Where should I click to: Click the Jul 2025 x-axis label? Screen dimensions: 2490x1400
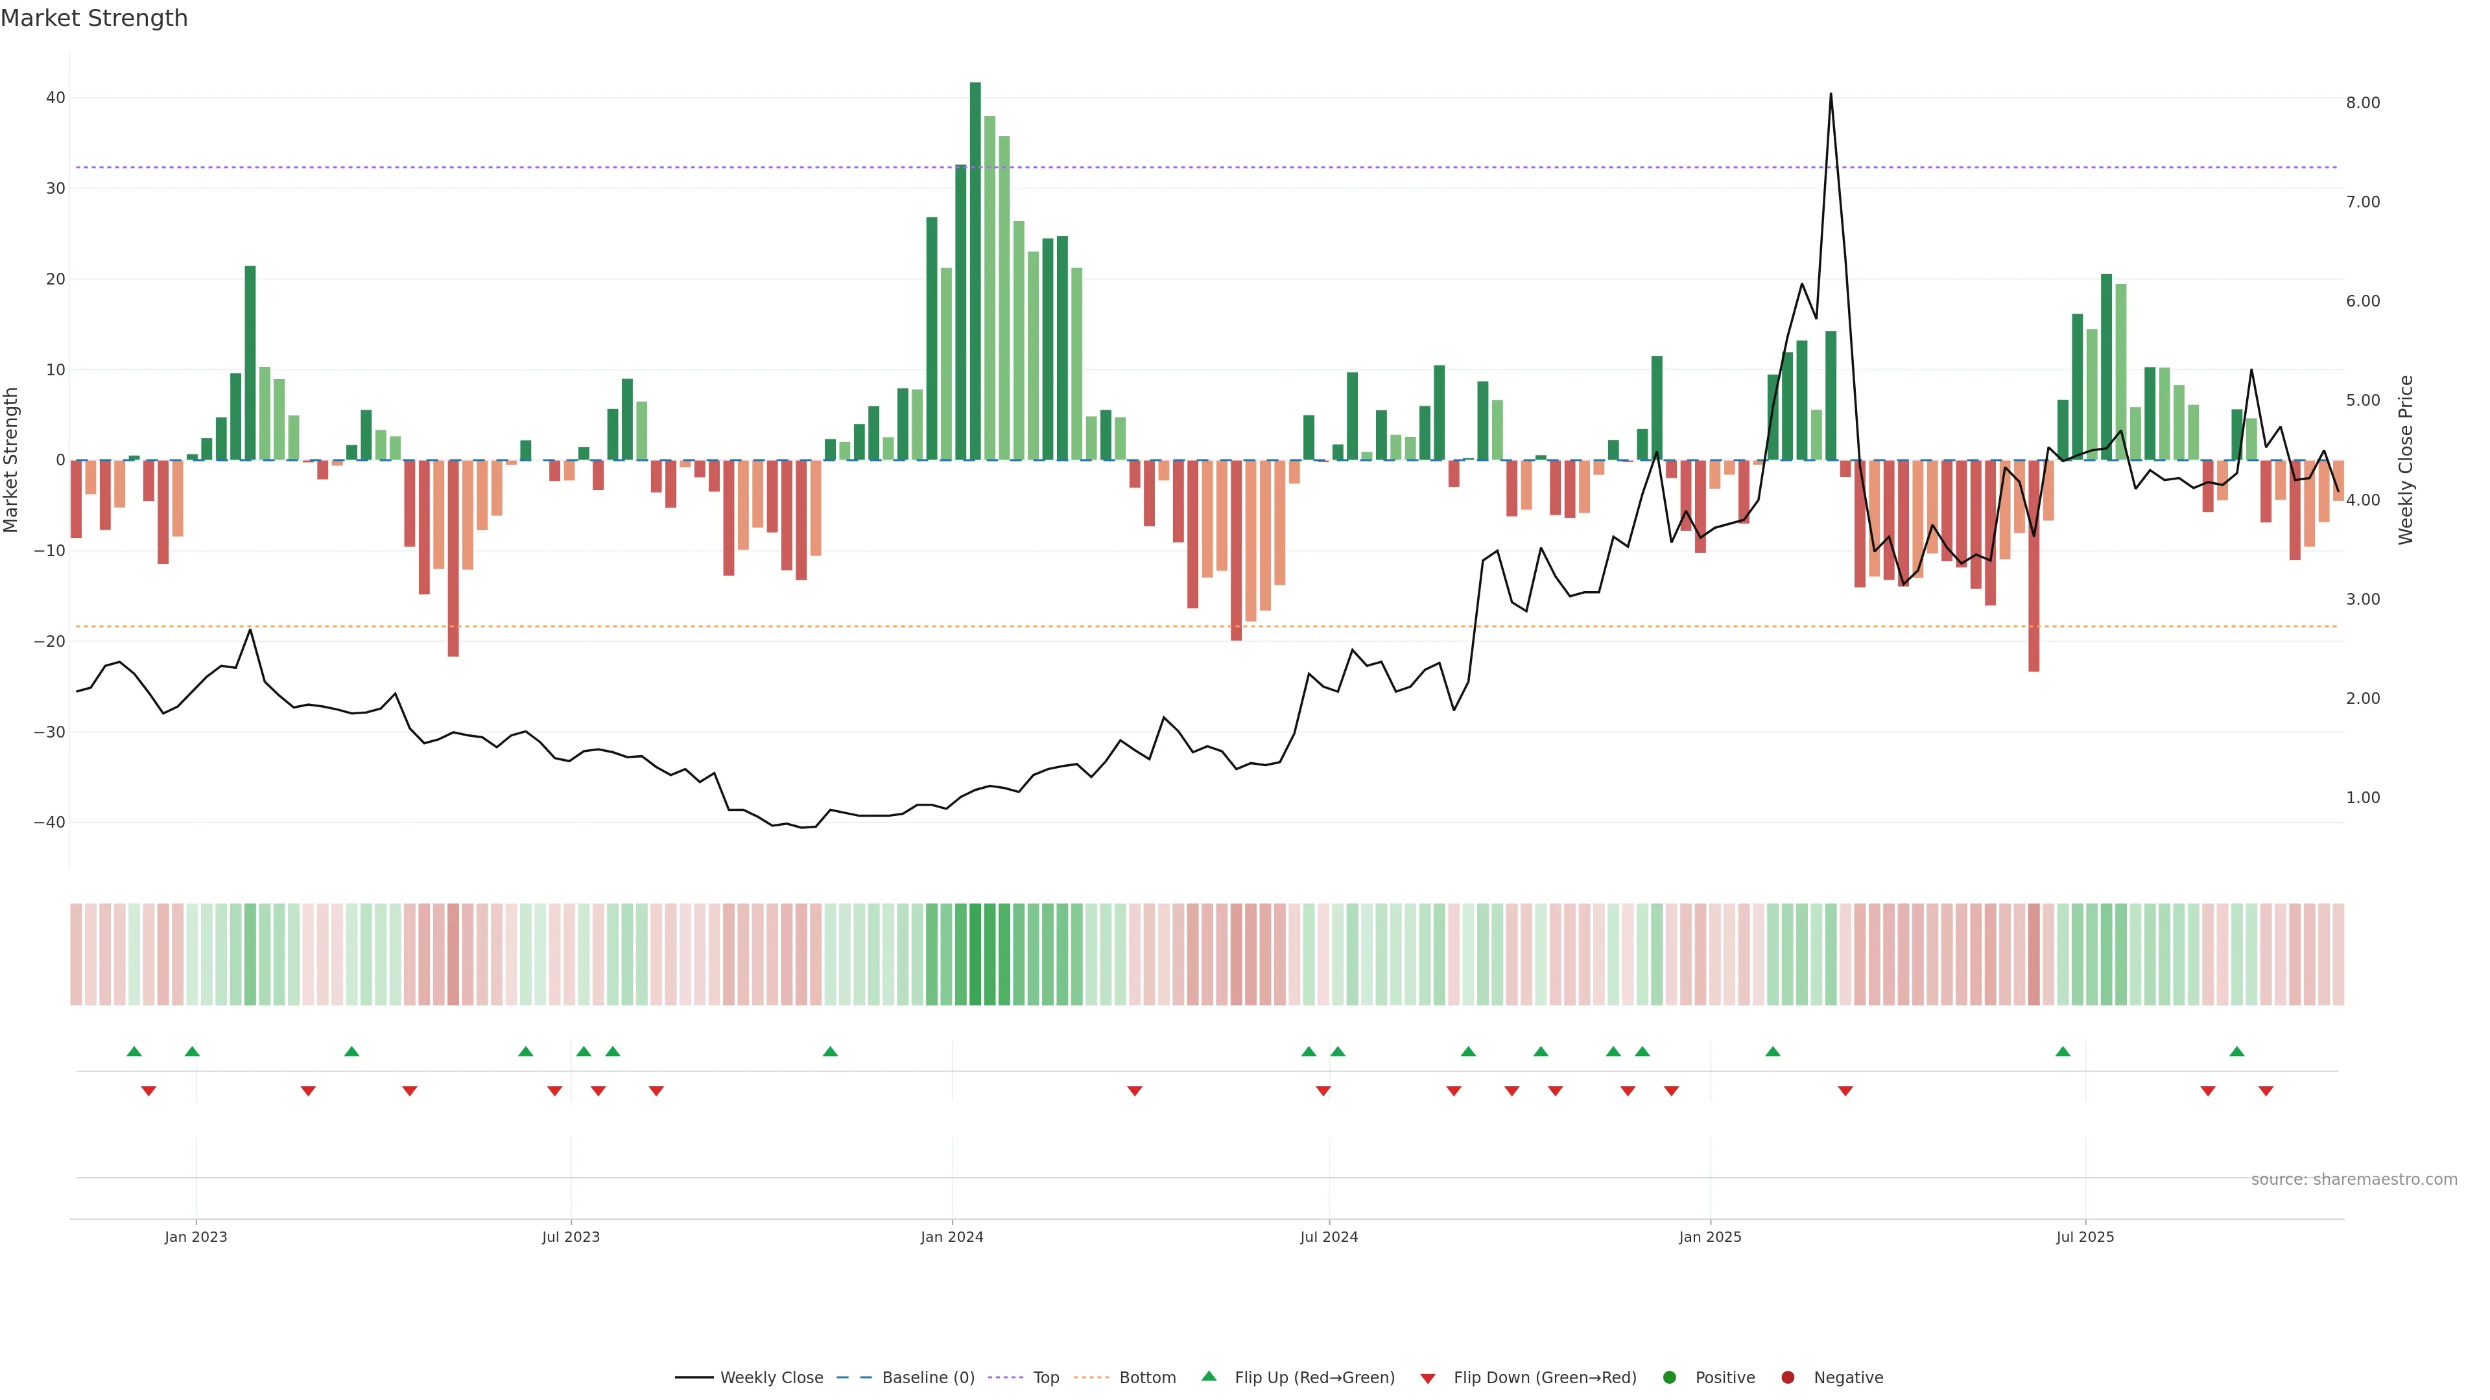click(2085, 1237)
